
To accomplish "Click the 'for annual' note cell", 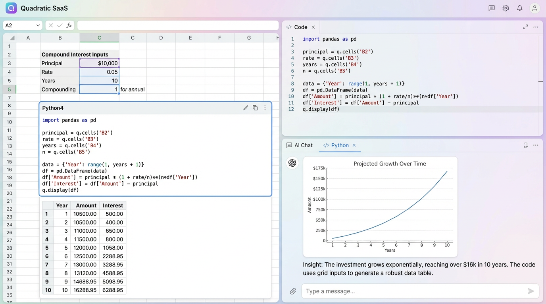I will point(133,89).
